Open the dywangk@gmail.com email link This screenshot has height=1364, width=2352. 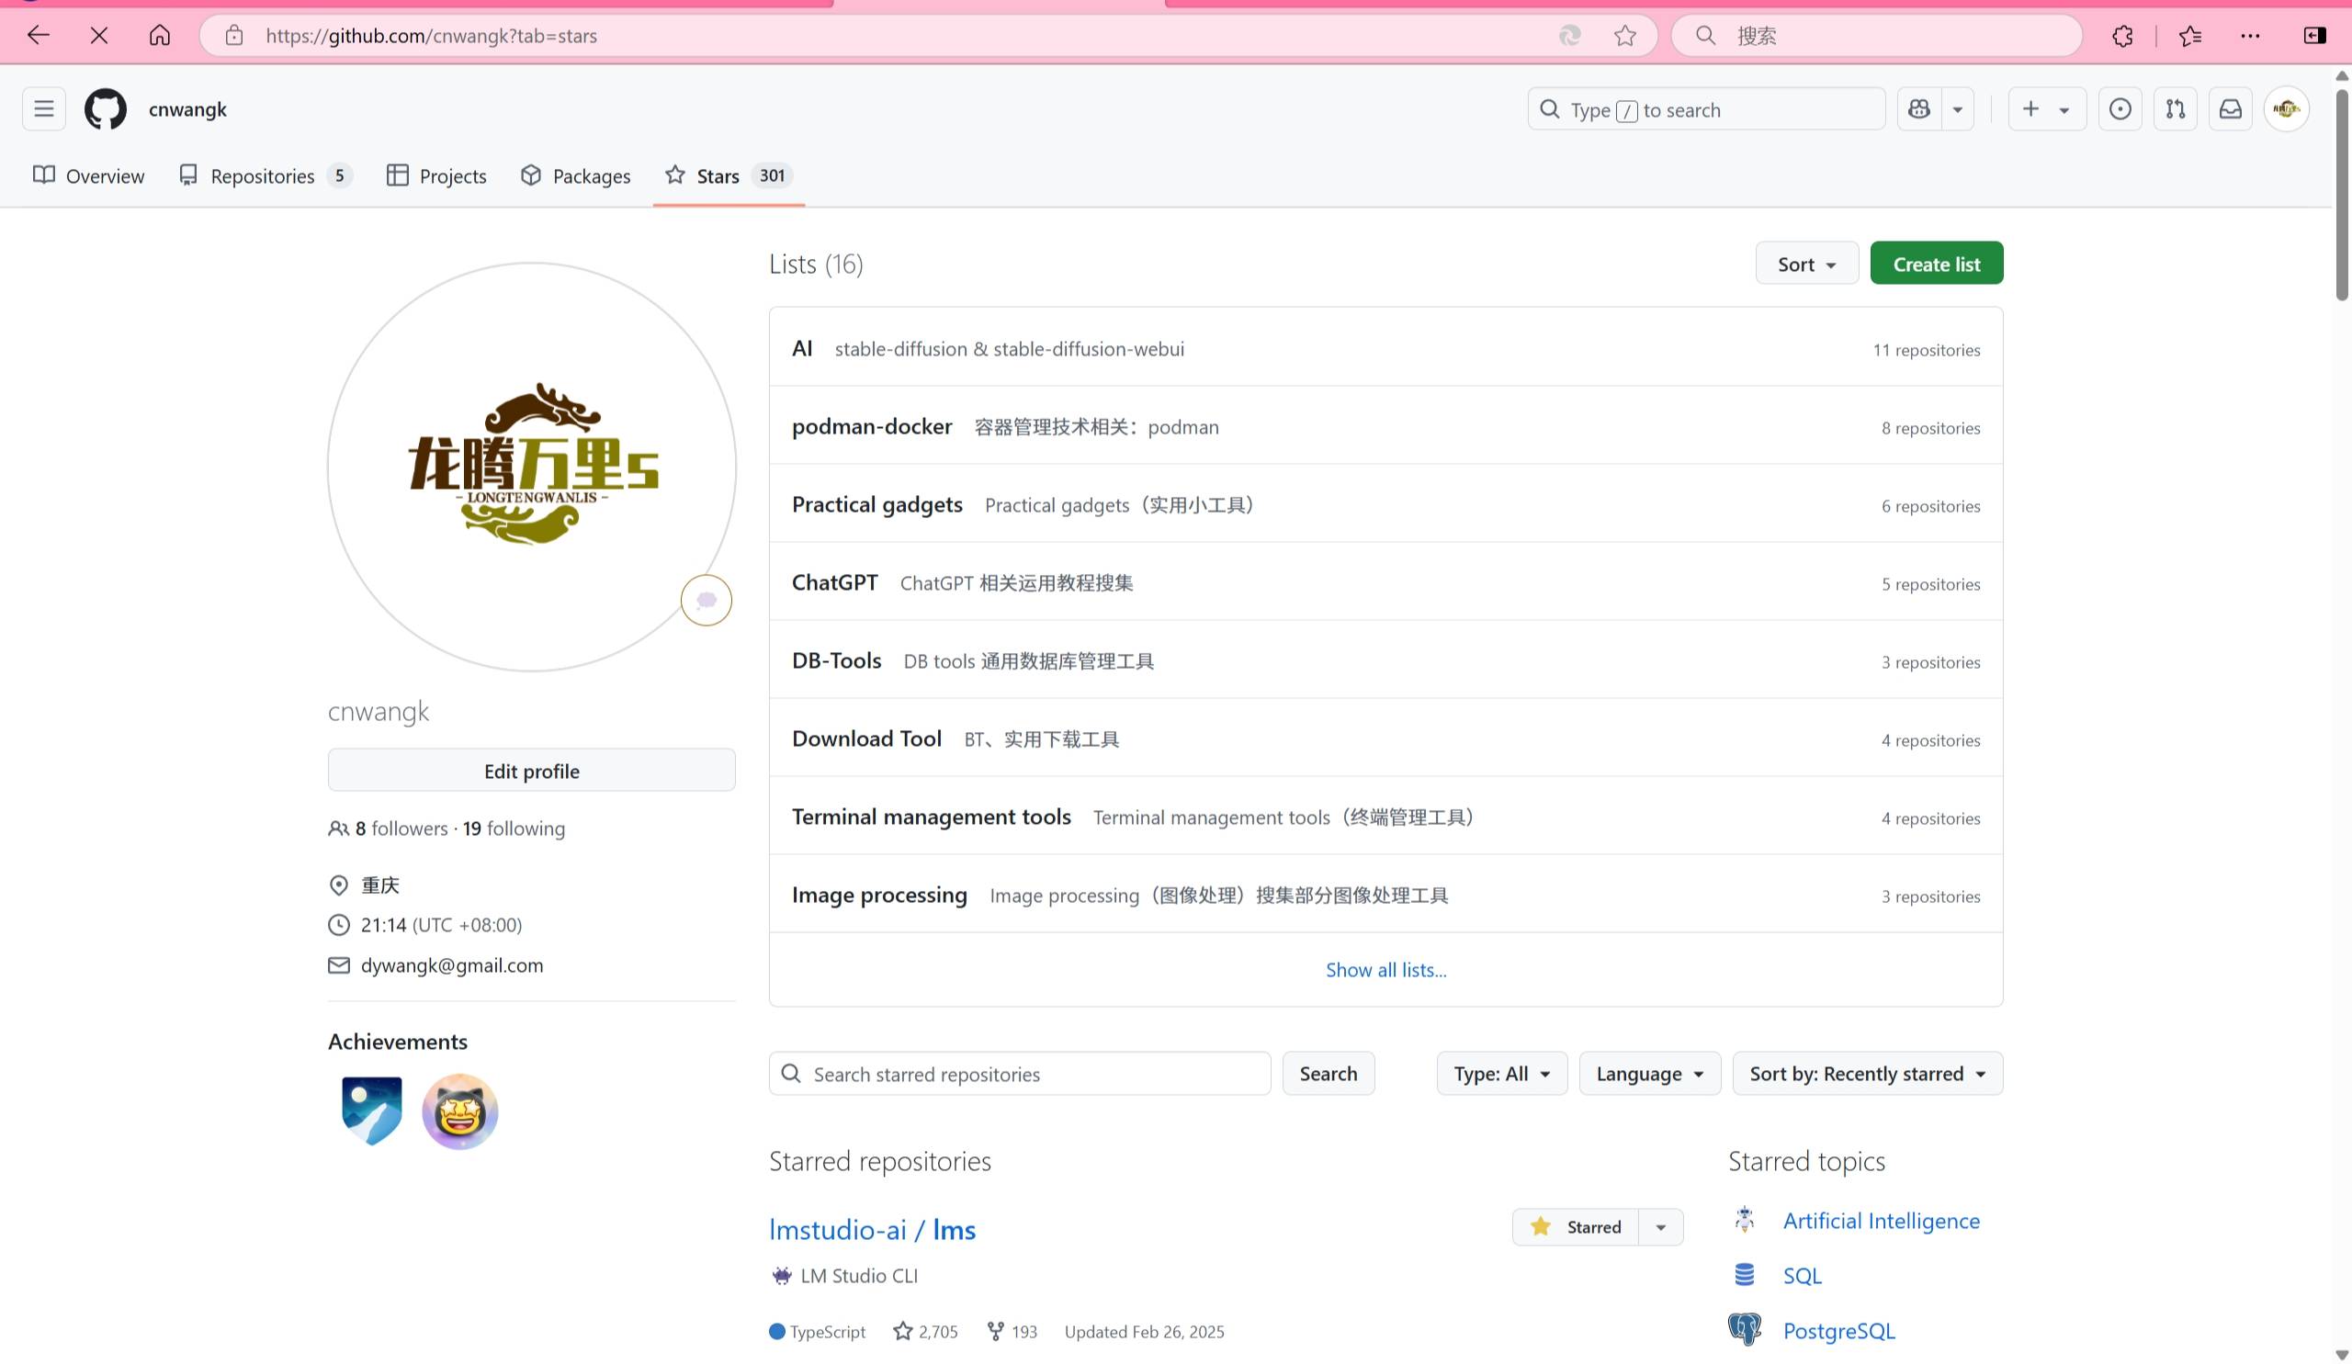tap(452, 965)
